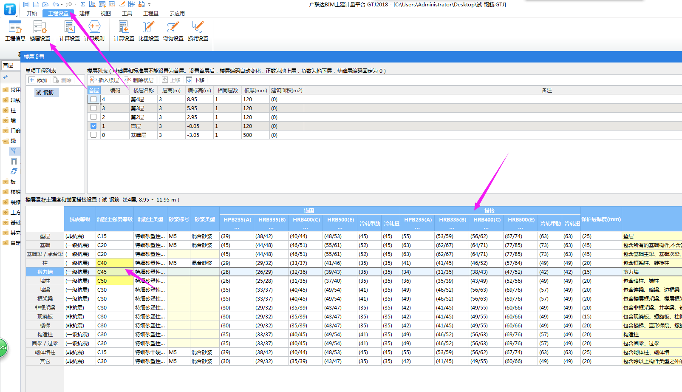Select the 剪力墙 row header
The image size is (682, 392).
[45, 272]
